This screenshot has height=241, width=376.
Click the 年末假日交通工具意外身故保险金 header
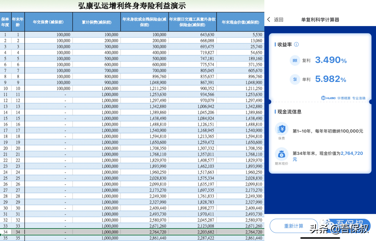192,22
